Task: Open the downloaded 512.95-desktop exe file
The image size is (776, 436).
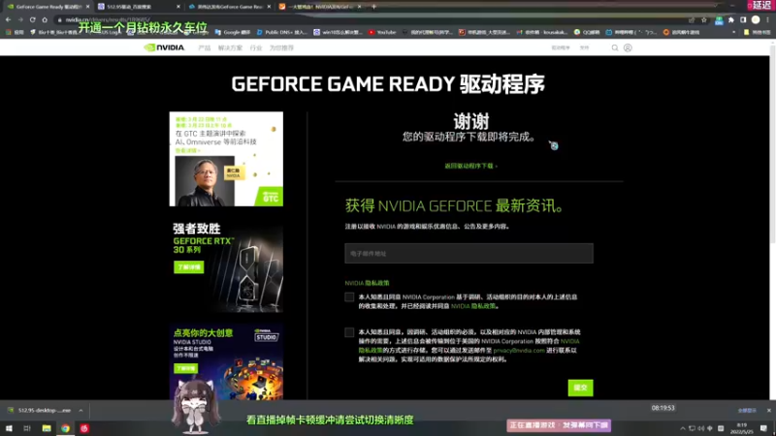Action: 41,410
